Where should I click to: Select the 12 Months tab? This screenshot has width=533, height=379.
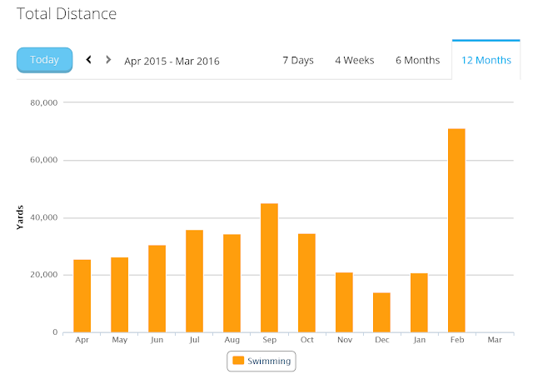[x=486, y=61]
